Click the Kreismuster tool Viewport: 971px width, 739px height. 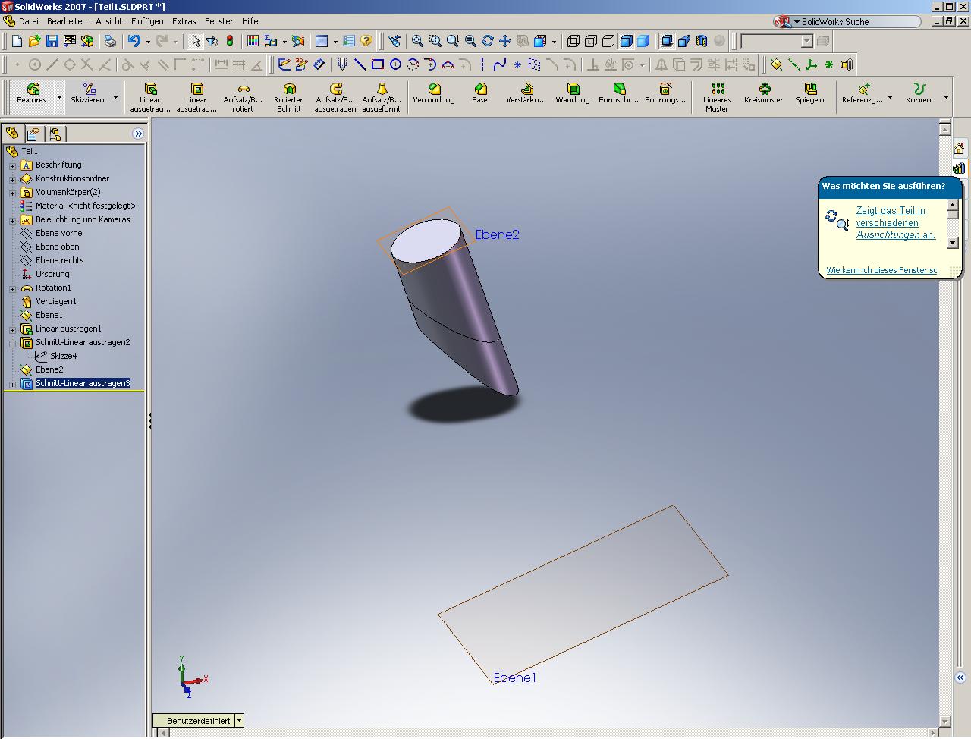click(x=764, y=94)
